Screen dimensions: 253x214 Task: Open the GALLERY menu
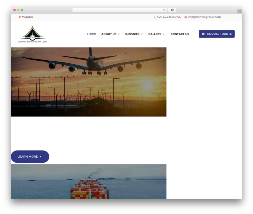[x=156, y=34]
